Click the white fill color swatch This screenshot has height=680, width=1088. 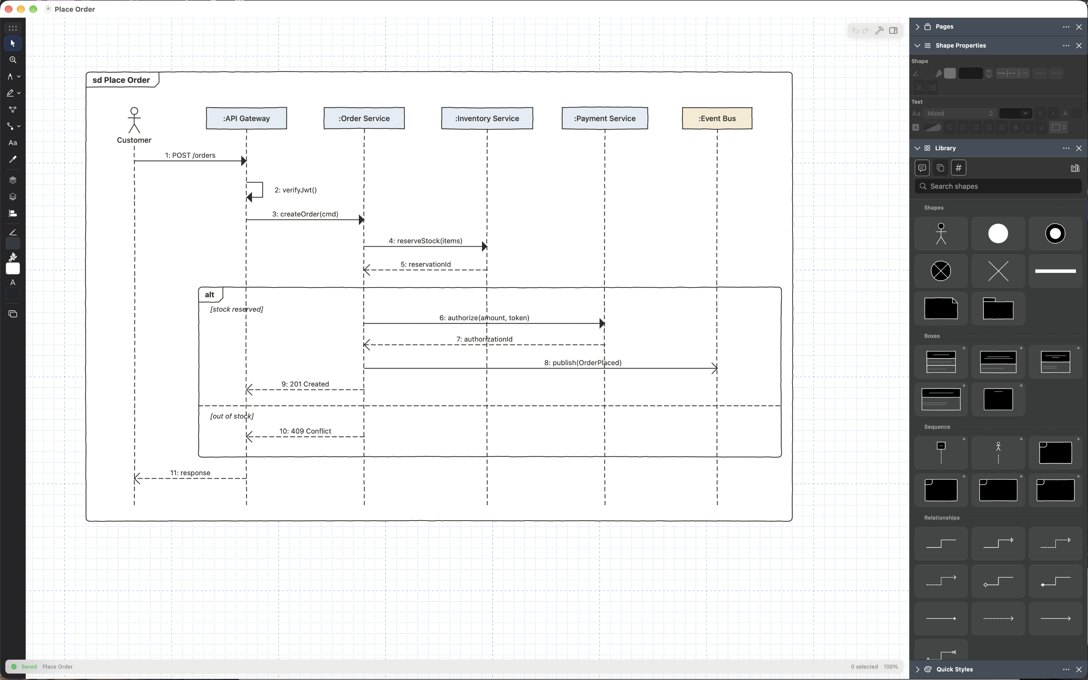click(x=12, y=269)
